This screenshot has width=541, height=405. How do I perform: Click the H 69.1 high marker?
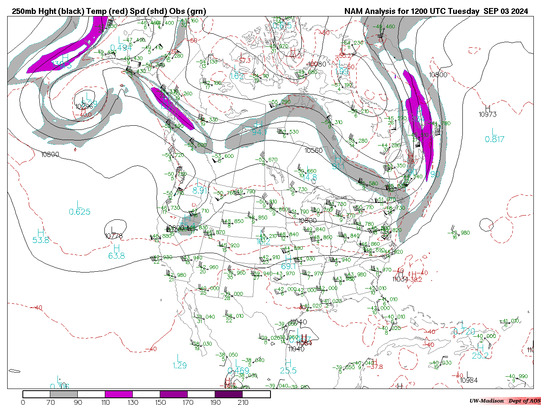click(x=288, y=262)
